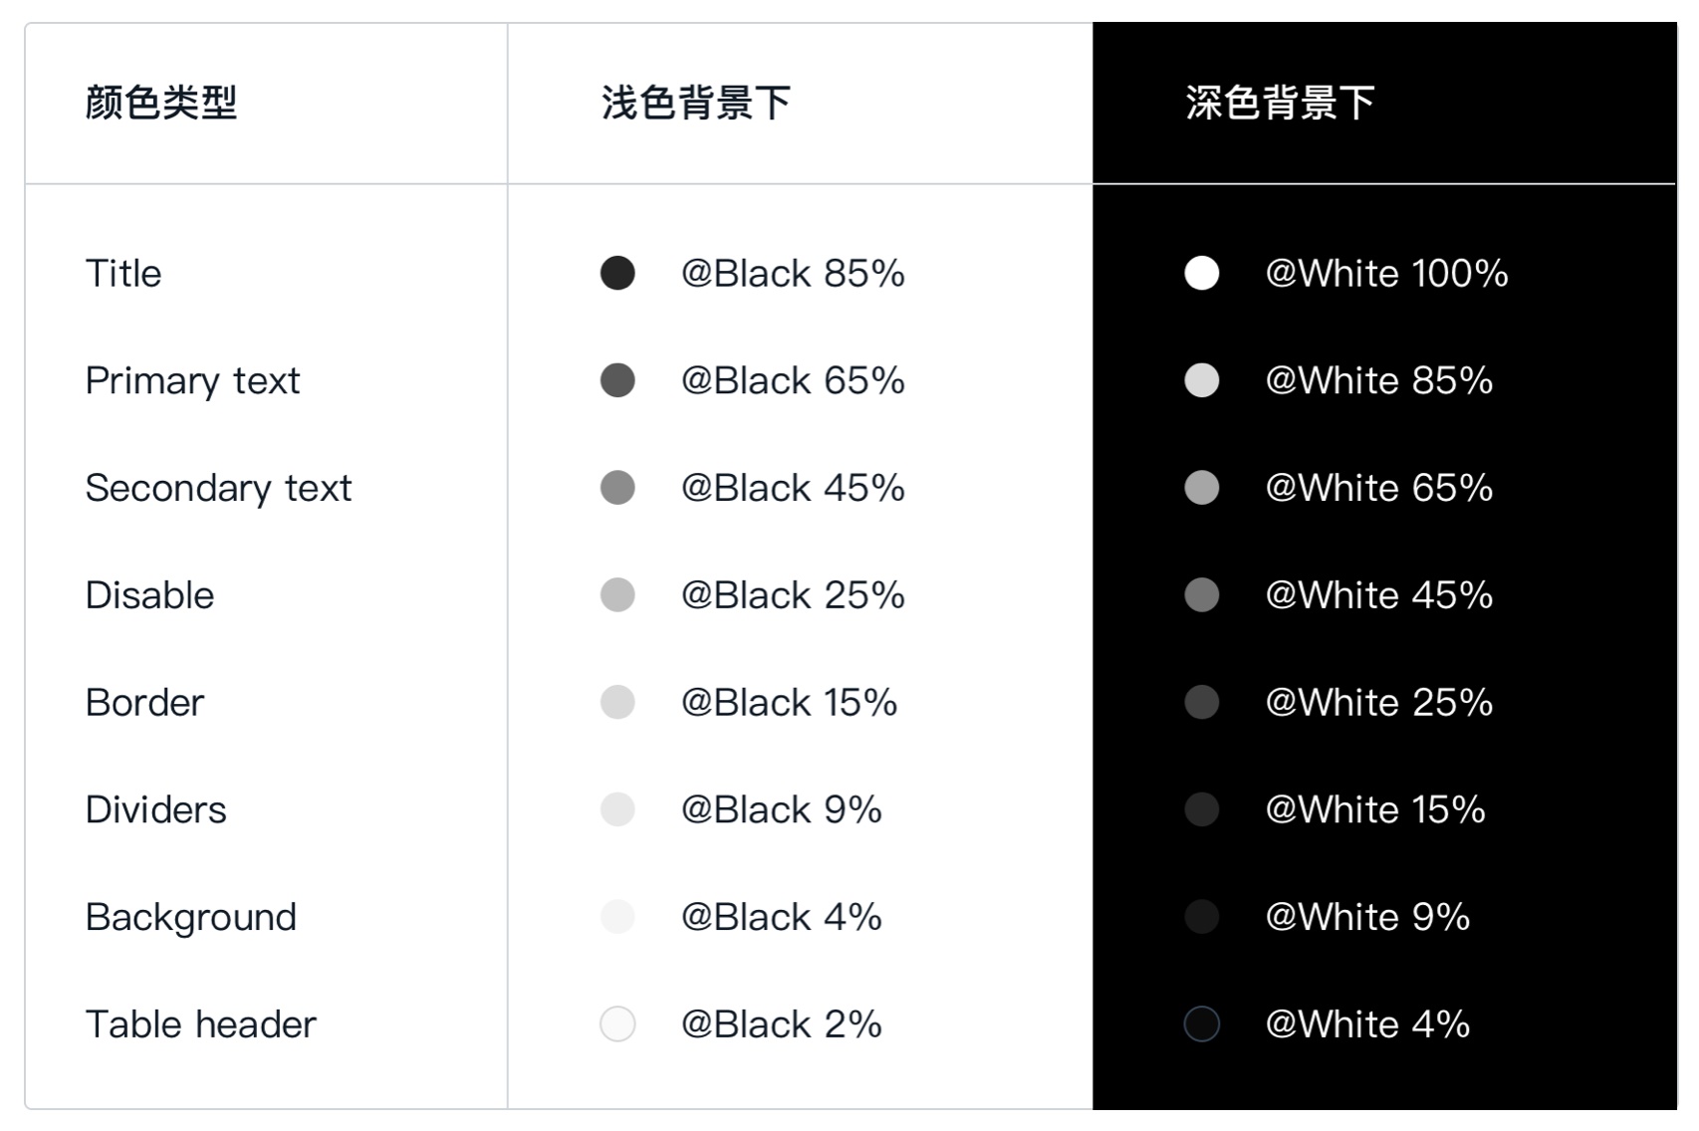The image size is (1699, 1131).
Task: Select the White 100% color dot
Action: (1202, 273)
